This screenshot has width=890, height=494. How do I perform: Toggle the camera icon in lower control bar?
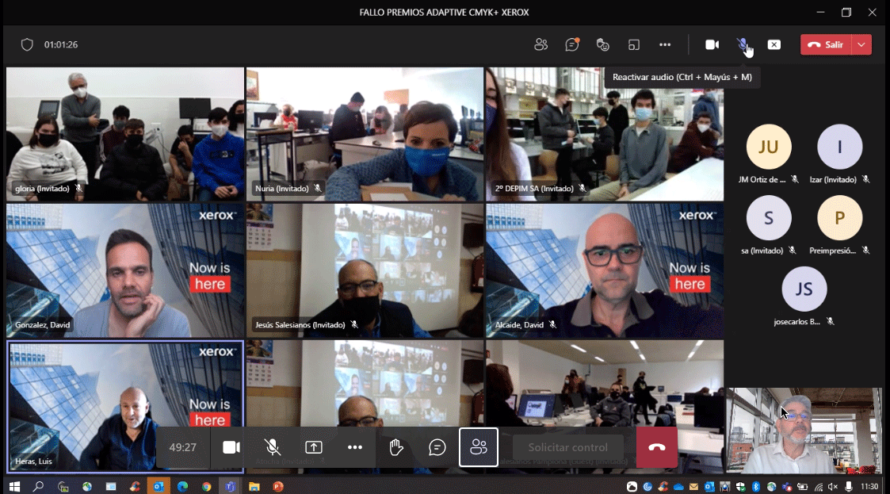click(231, 448)
